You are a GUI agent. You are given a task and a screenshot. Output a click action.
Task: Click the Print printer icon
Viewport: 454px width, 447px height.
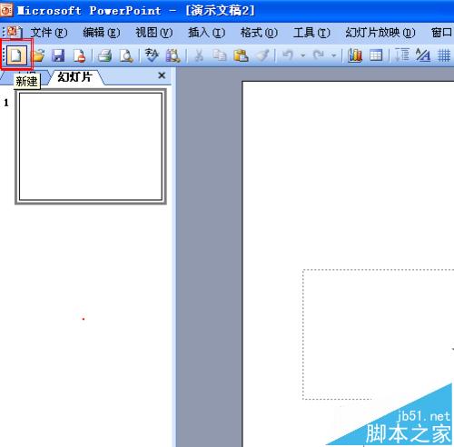click(x=105, y=55)
